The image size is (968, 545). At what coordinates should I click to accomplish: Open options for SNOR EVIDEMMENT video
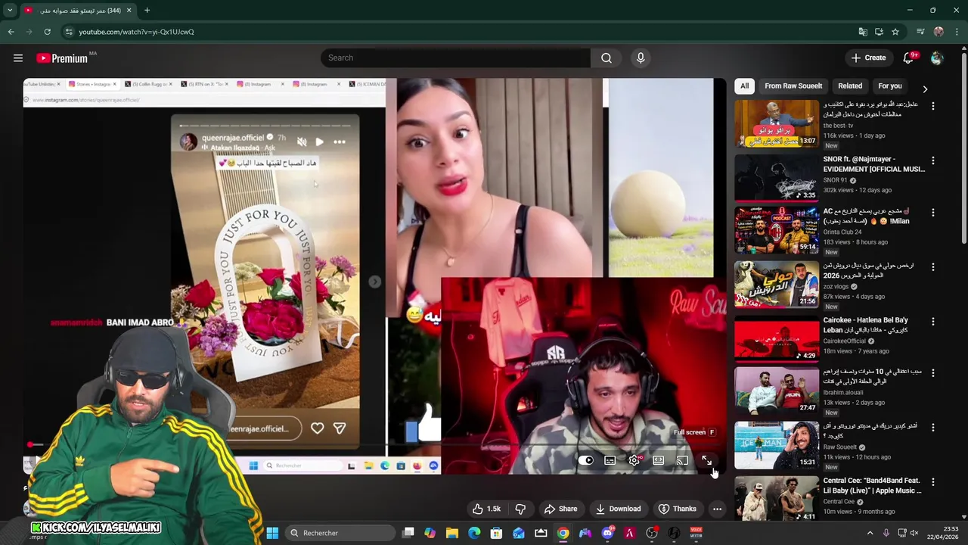[x=932, y=160]
